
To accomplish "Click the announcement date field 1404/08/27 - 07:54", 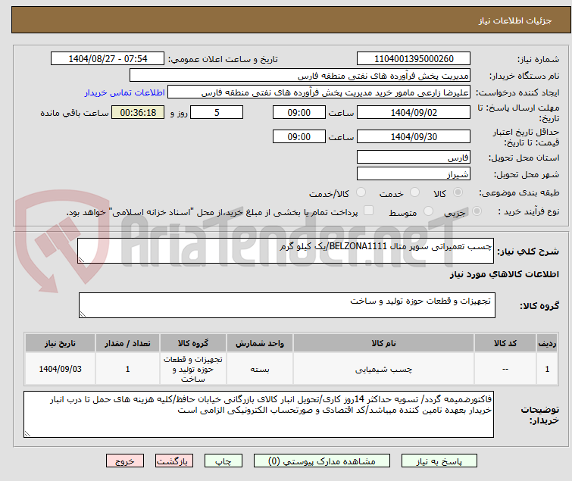I will pos(108,59).
